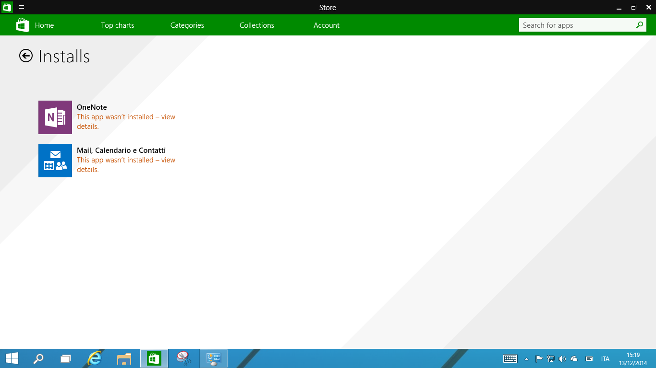Open the volume speaker icon
Viewport: 656px width, 368px height.
562,358
